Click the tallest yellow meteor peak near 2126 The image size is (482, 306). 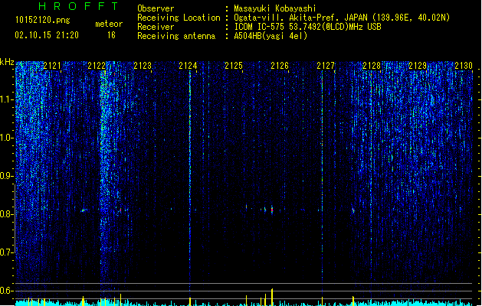(272, 297)
